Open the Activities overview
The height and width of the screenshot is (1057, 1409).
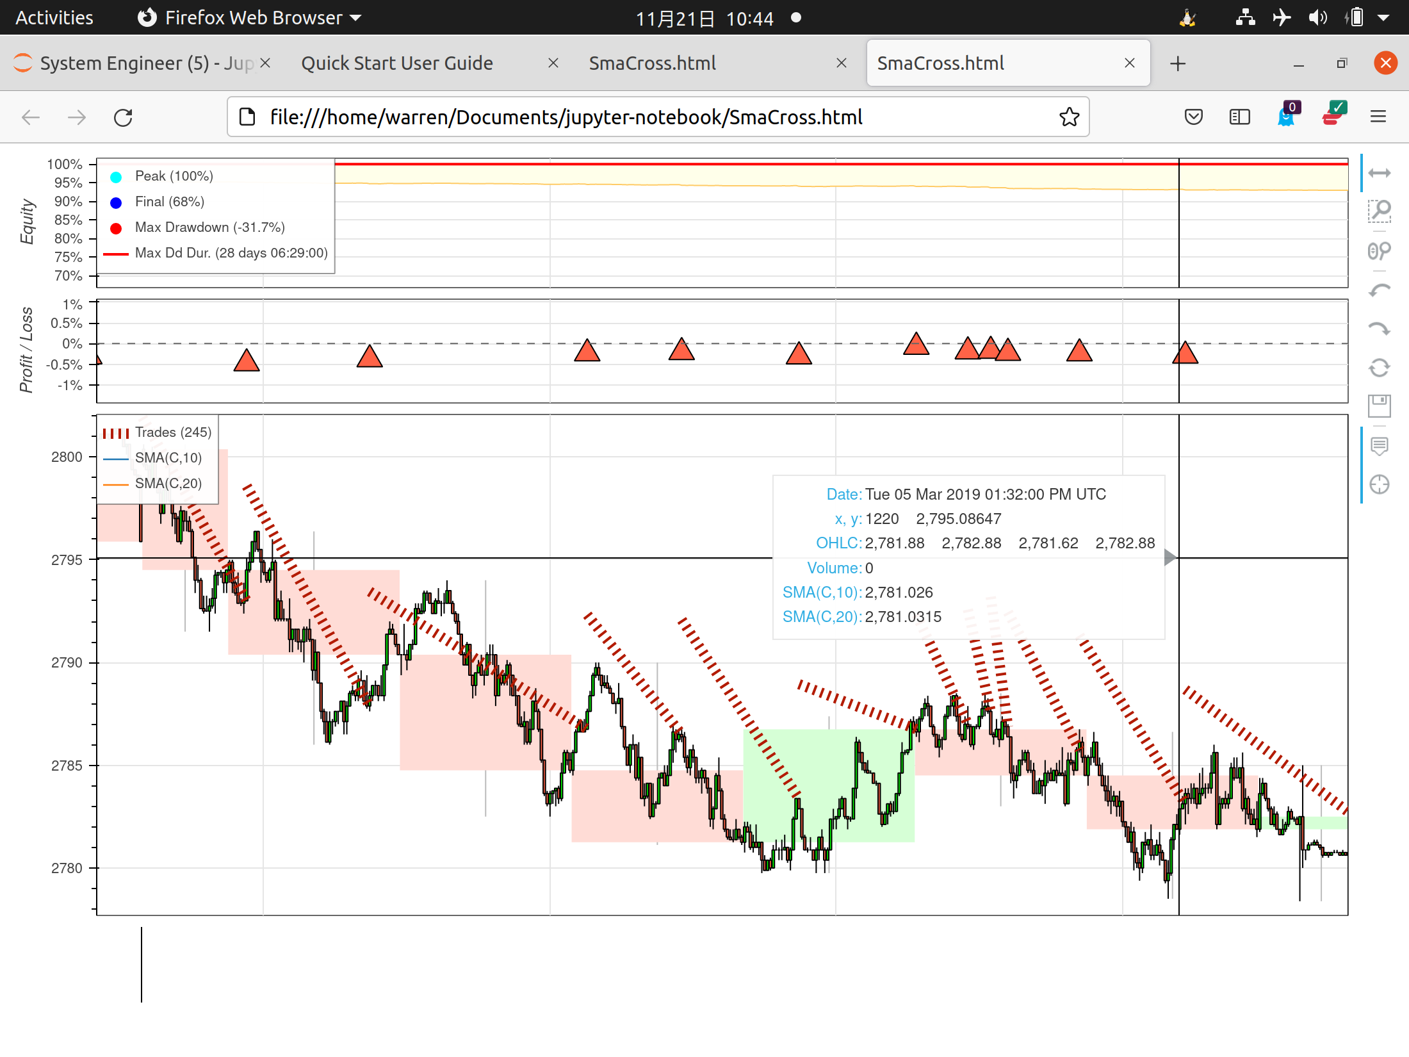(x=54, y=17)
